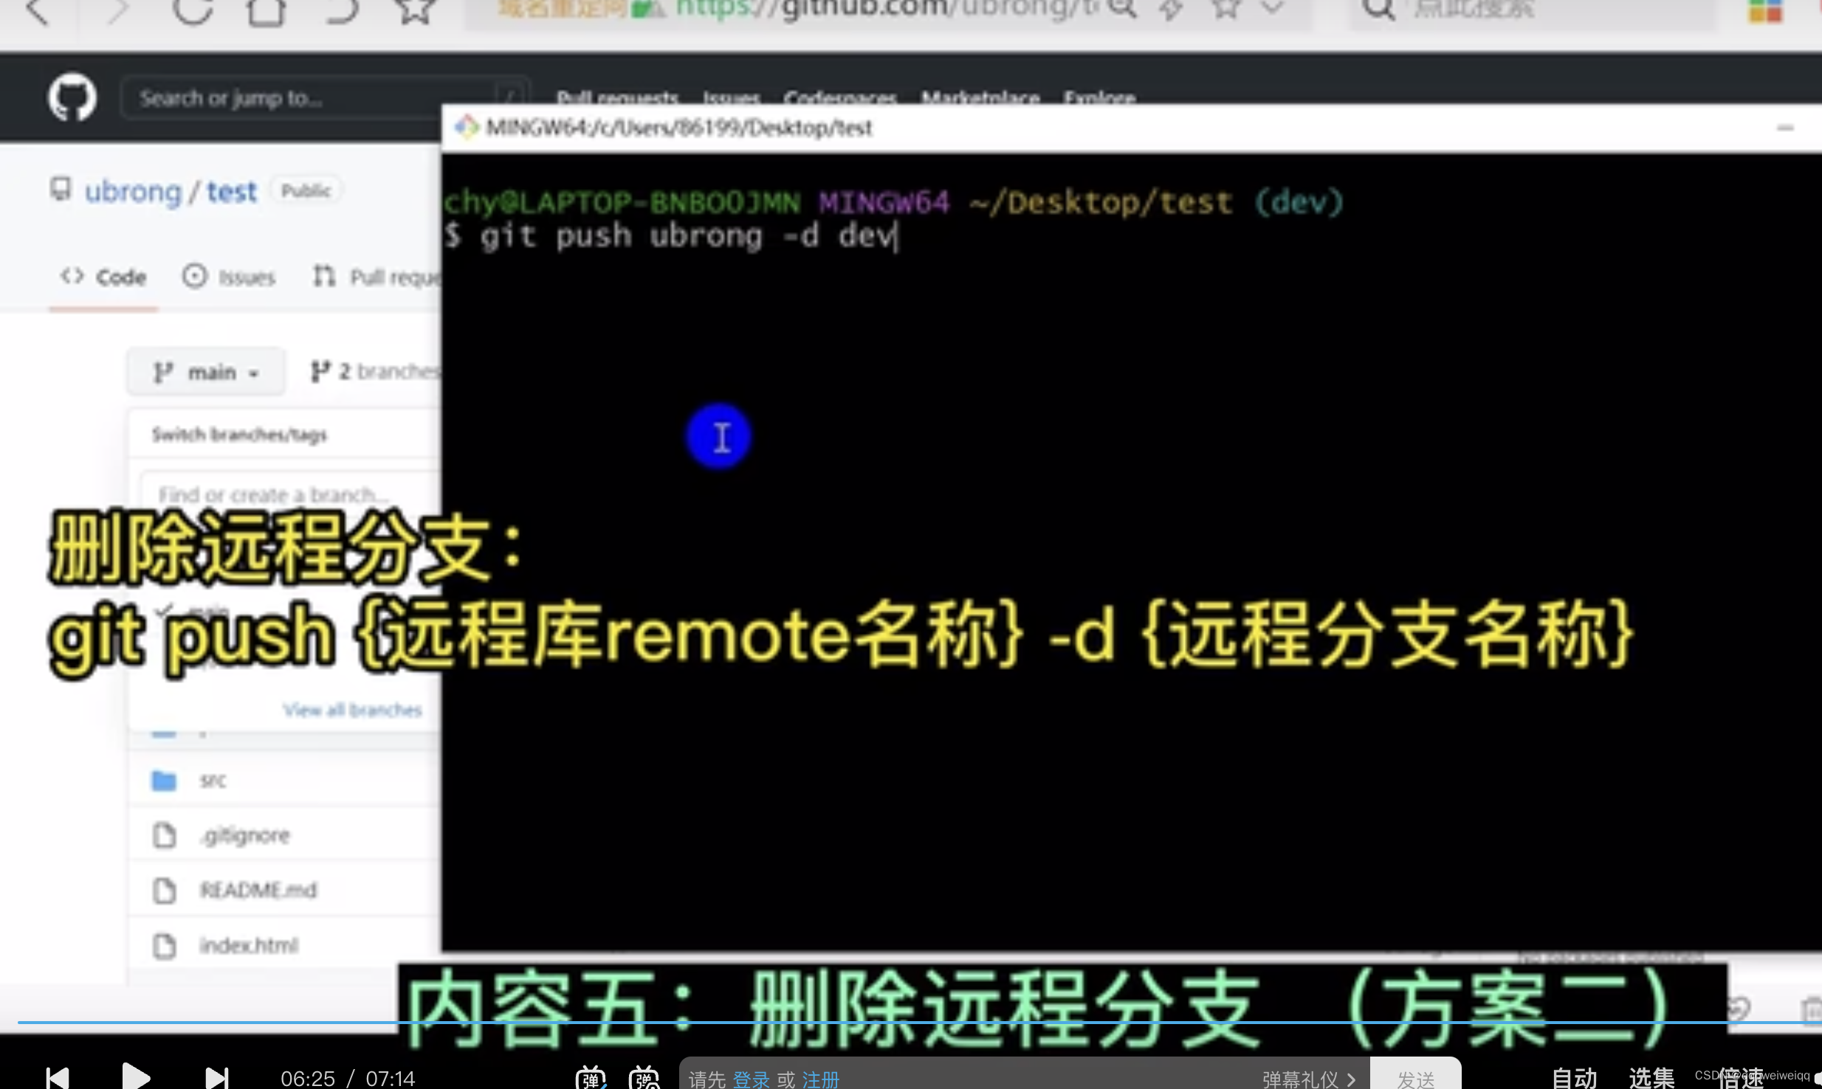Viewport: 1822px width, 1089px height.
Task: Open the 选集 episode list
Action: coord(1651,1078)
